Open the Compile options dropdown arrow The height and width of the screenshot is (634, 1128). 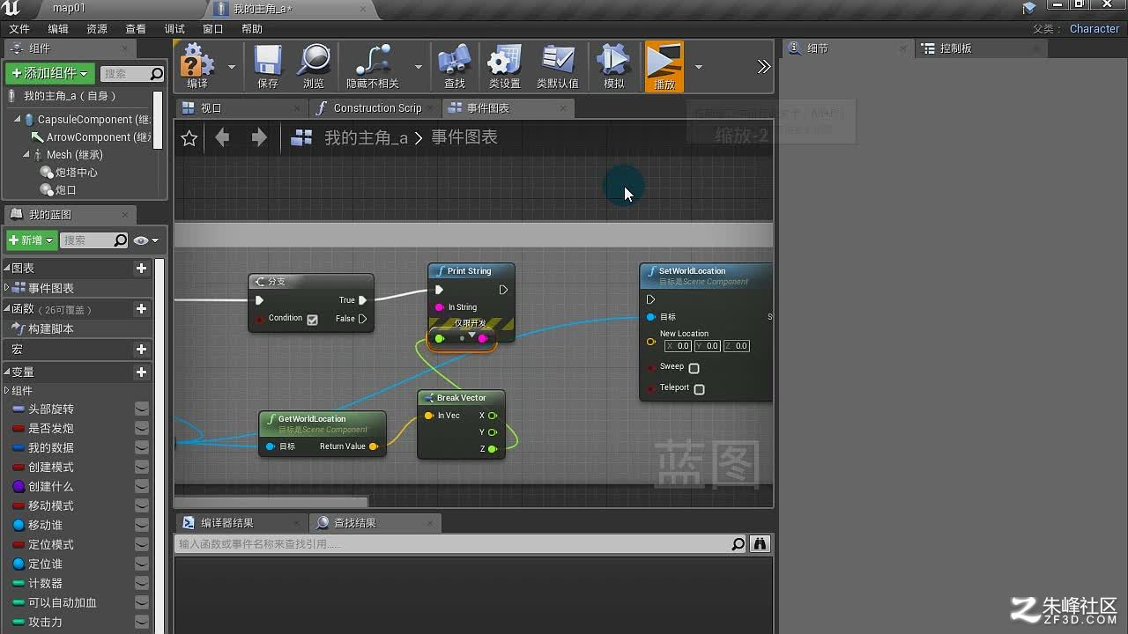click(x=232, y=67)
